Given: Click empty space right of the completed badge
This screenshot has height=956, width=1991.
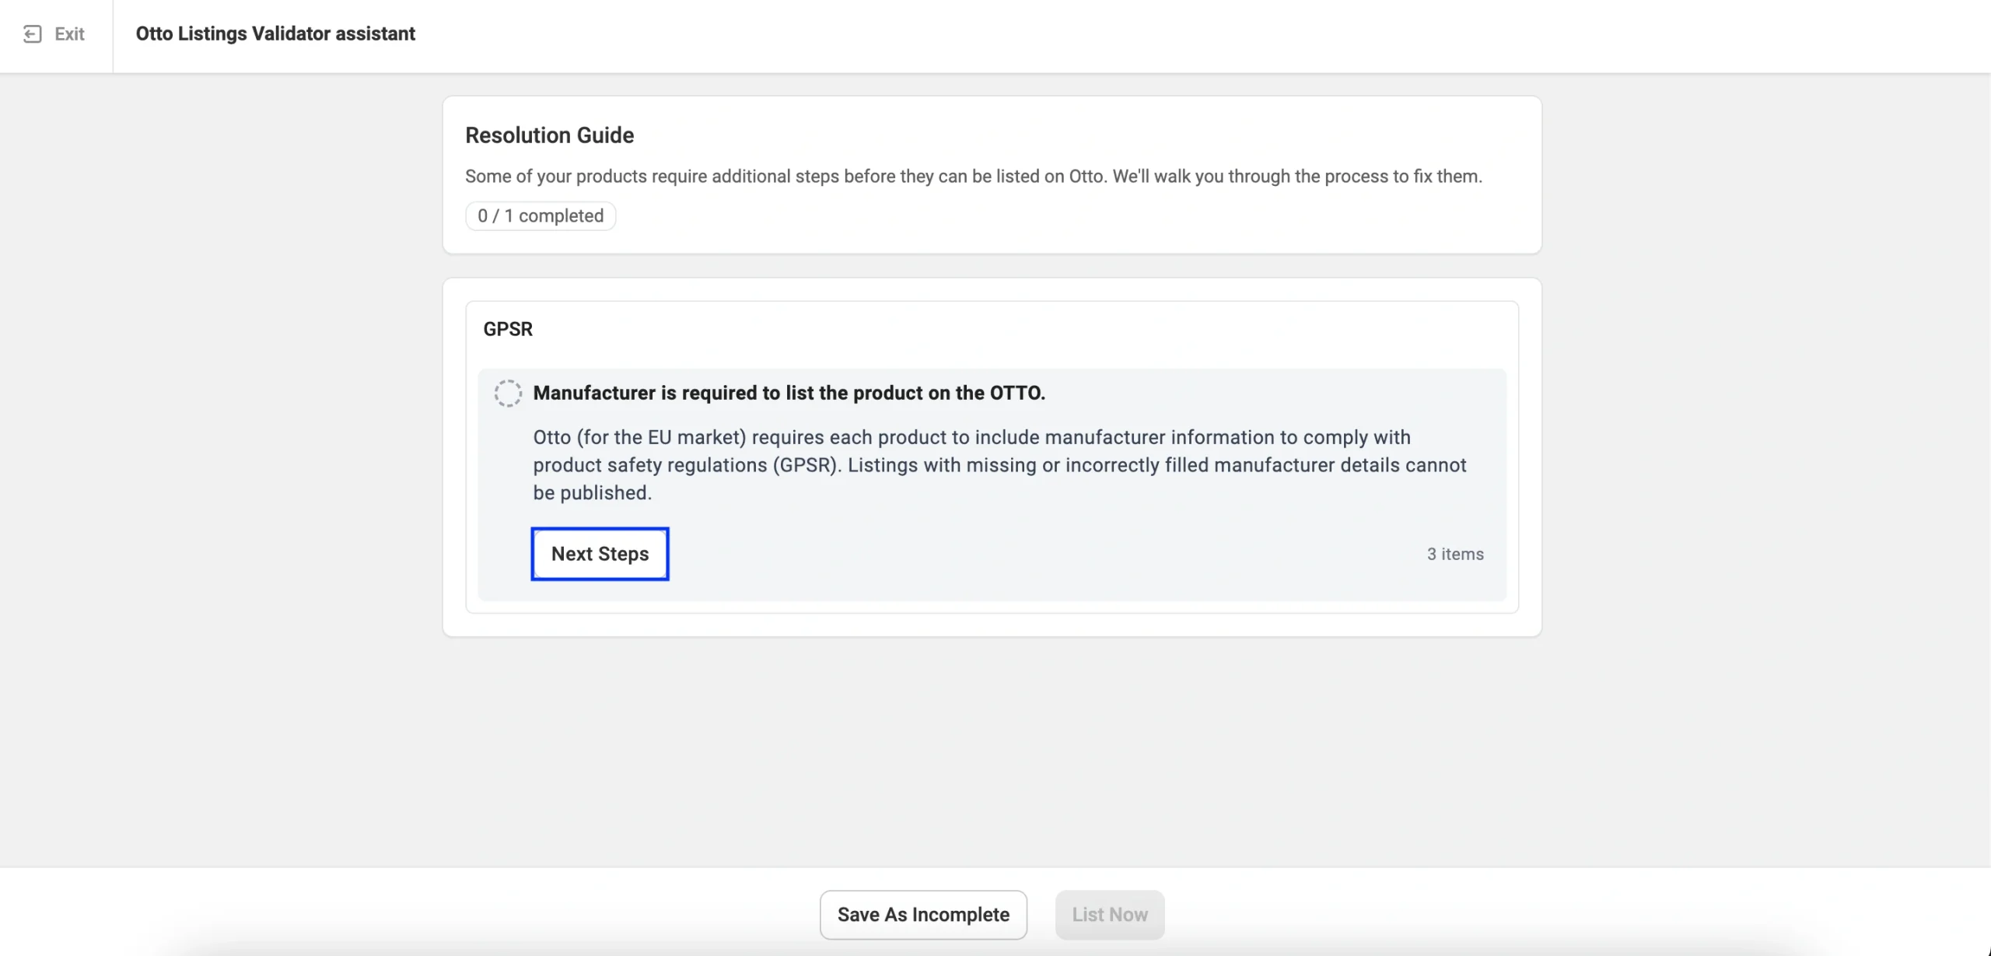Looking at the screenshot, I should (1011, 216).
